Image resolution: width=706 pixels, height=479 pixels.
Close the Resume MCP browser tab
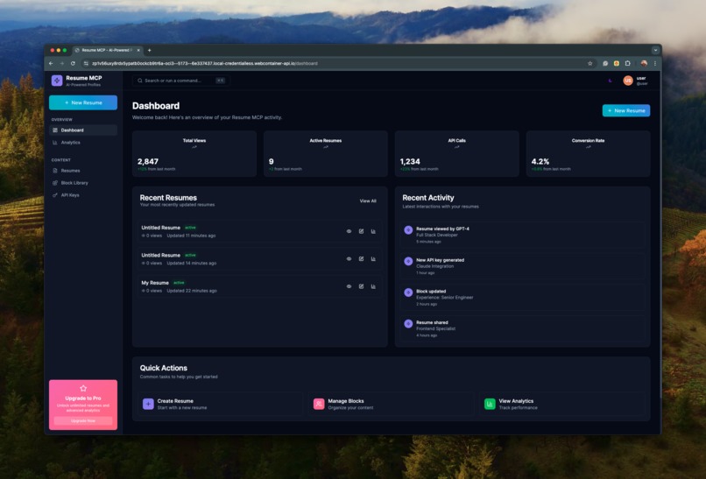(138, 51)
